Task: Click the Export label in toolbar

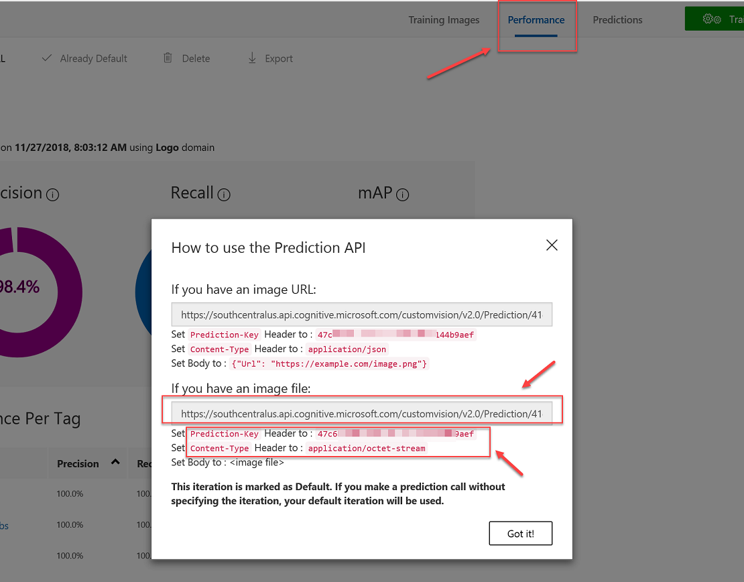Action: coord(279,58)
